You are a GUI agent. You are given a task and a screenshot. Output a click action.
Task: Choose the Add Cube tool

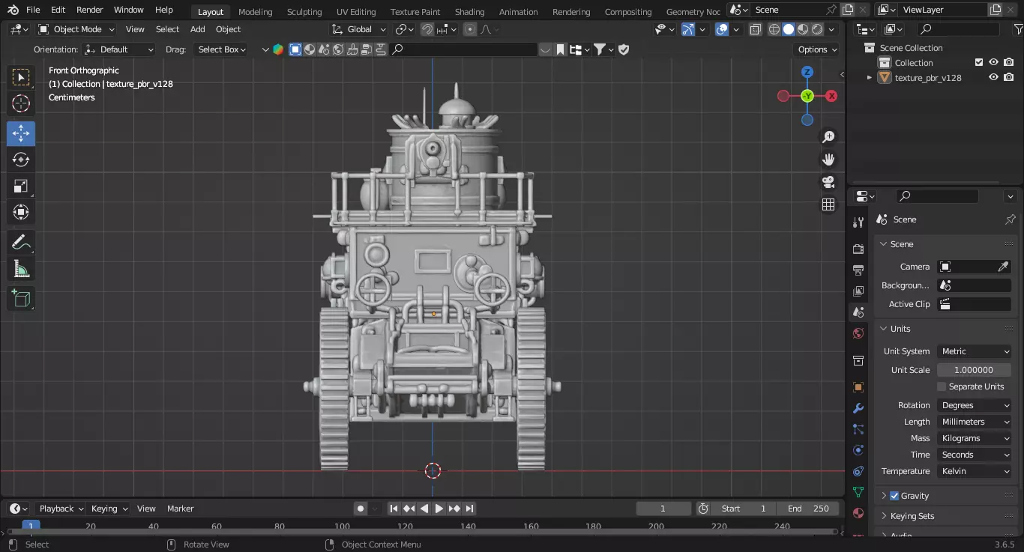point(21,299)
